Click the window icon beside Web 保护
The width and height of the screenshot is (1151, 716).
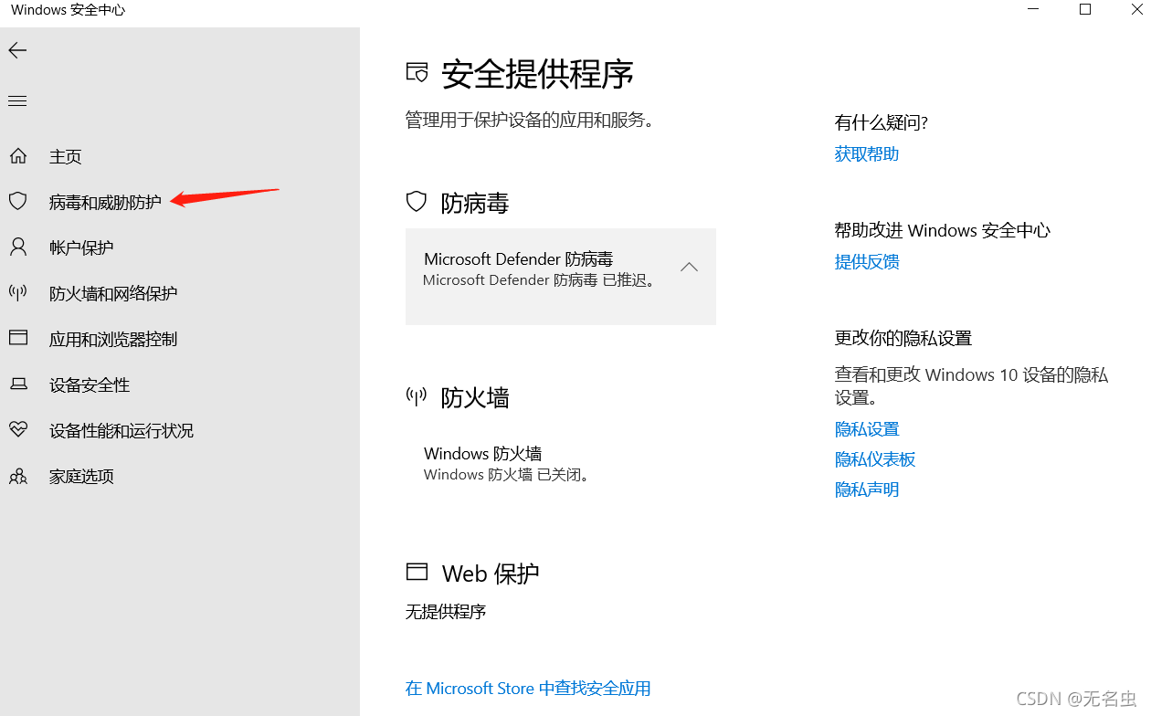(417, 573)
